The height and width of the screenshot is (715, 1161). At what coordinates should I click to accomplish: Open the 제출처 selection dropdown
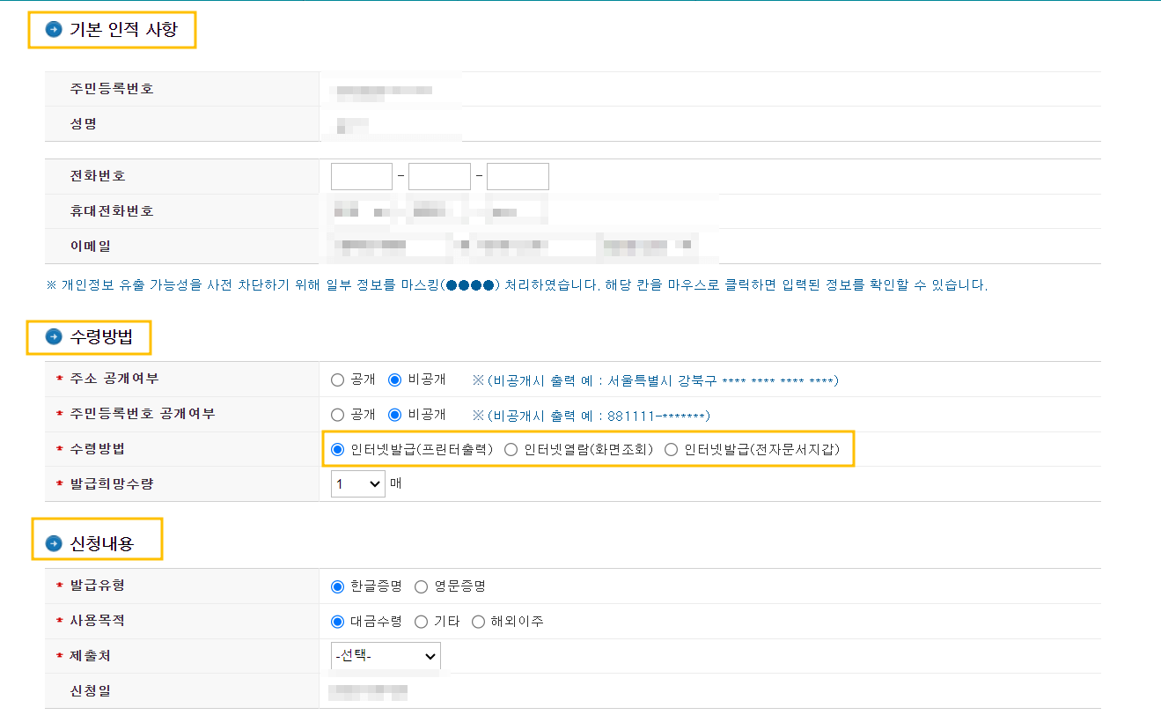click(386, 656)
